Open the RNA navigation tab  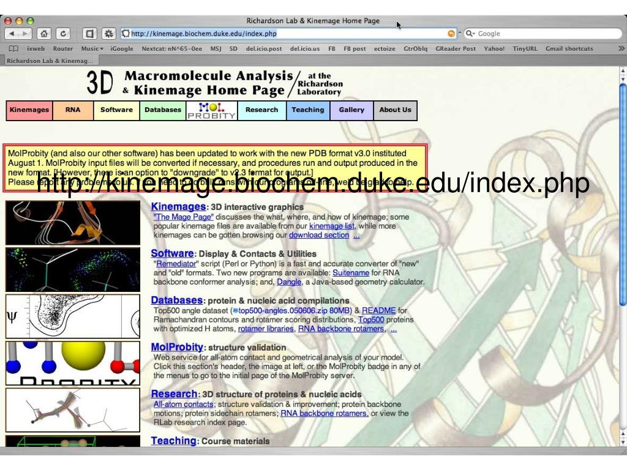[73, 110]
